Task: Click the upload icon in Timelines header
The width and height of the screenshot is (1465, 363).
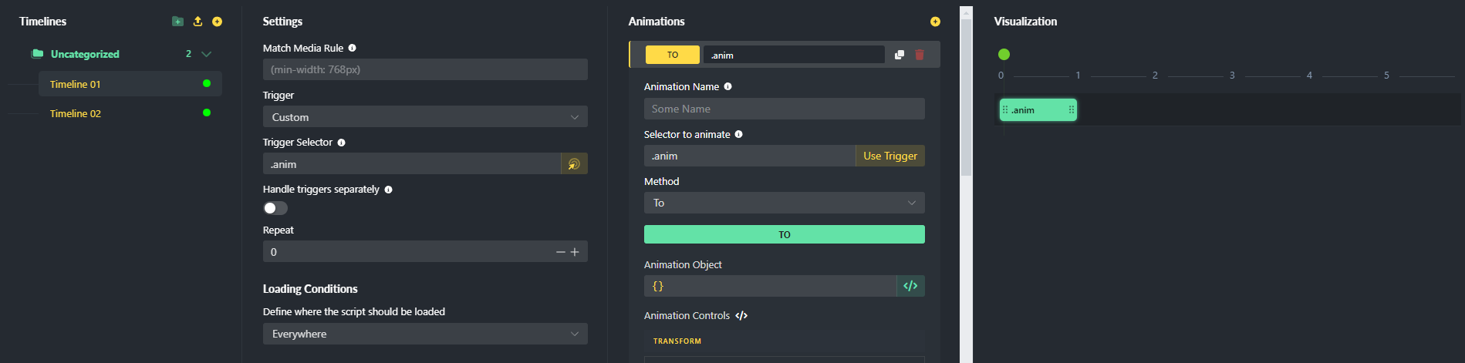Action: click(197, 22)
